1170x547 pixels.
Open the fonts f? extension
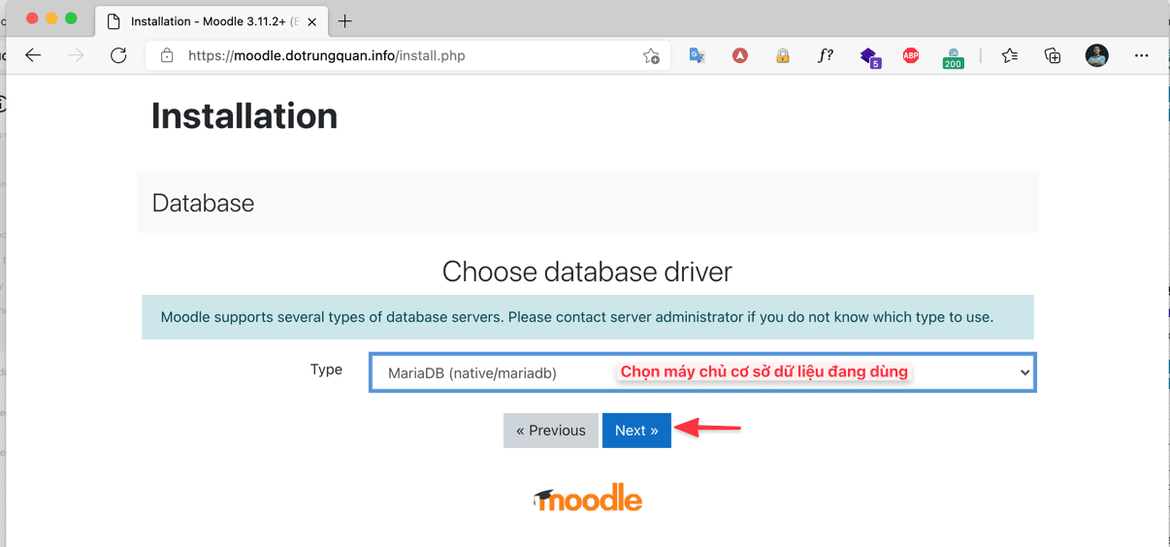point(826,55)
